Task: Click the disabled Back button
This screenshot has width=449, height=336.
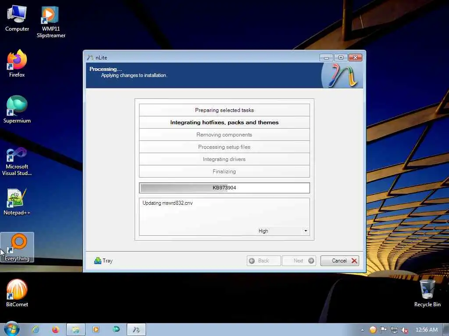Action: click(264, 261)
